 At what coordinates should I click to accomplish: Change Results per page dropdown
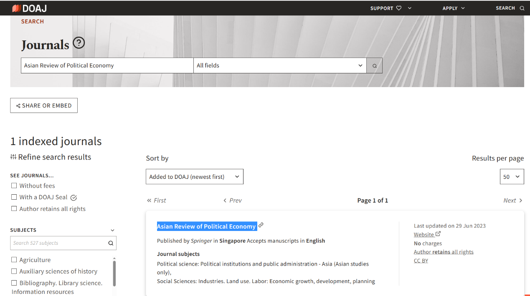click(x=512, y=177)
